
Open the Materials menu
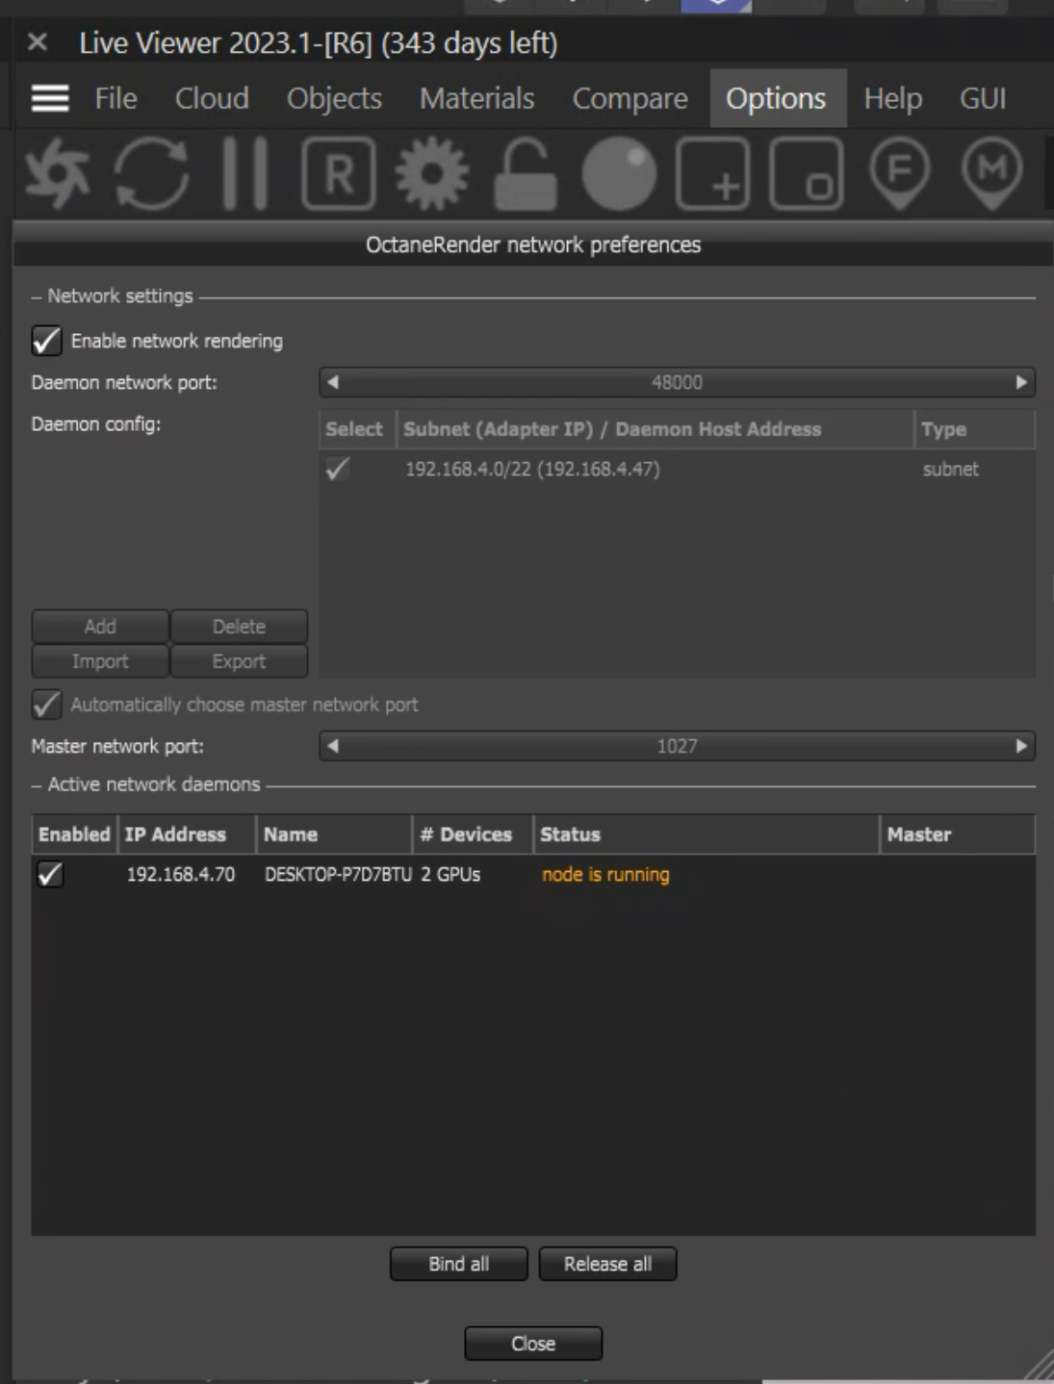coord(476,98)
